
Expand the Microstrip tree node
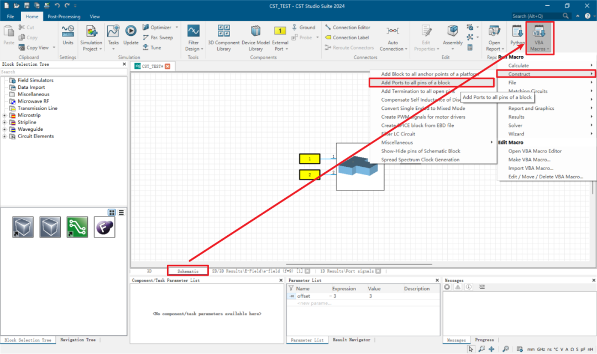point(4,115)
